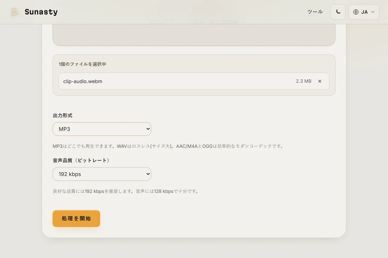The height and width of the screenshot is (258, 388).
Task: Click the 出力形式 label
Action: [62, 115]
